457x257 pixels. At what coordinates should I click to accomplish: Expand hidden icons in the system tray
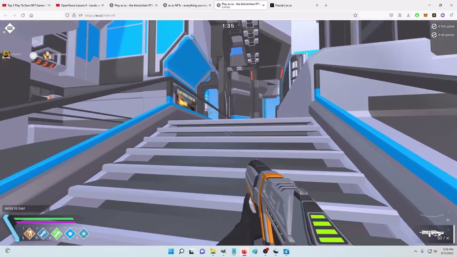point(416,252)
